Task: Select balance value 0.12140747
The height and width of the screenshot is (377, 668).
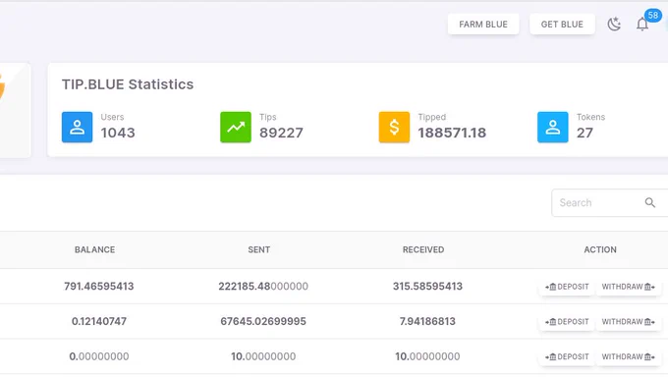Action: (99, 321)
